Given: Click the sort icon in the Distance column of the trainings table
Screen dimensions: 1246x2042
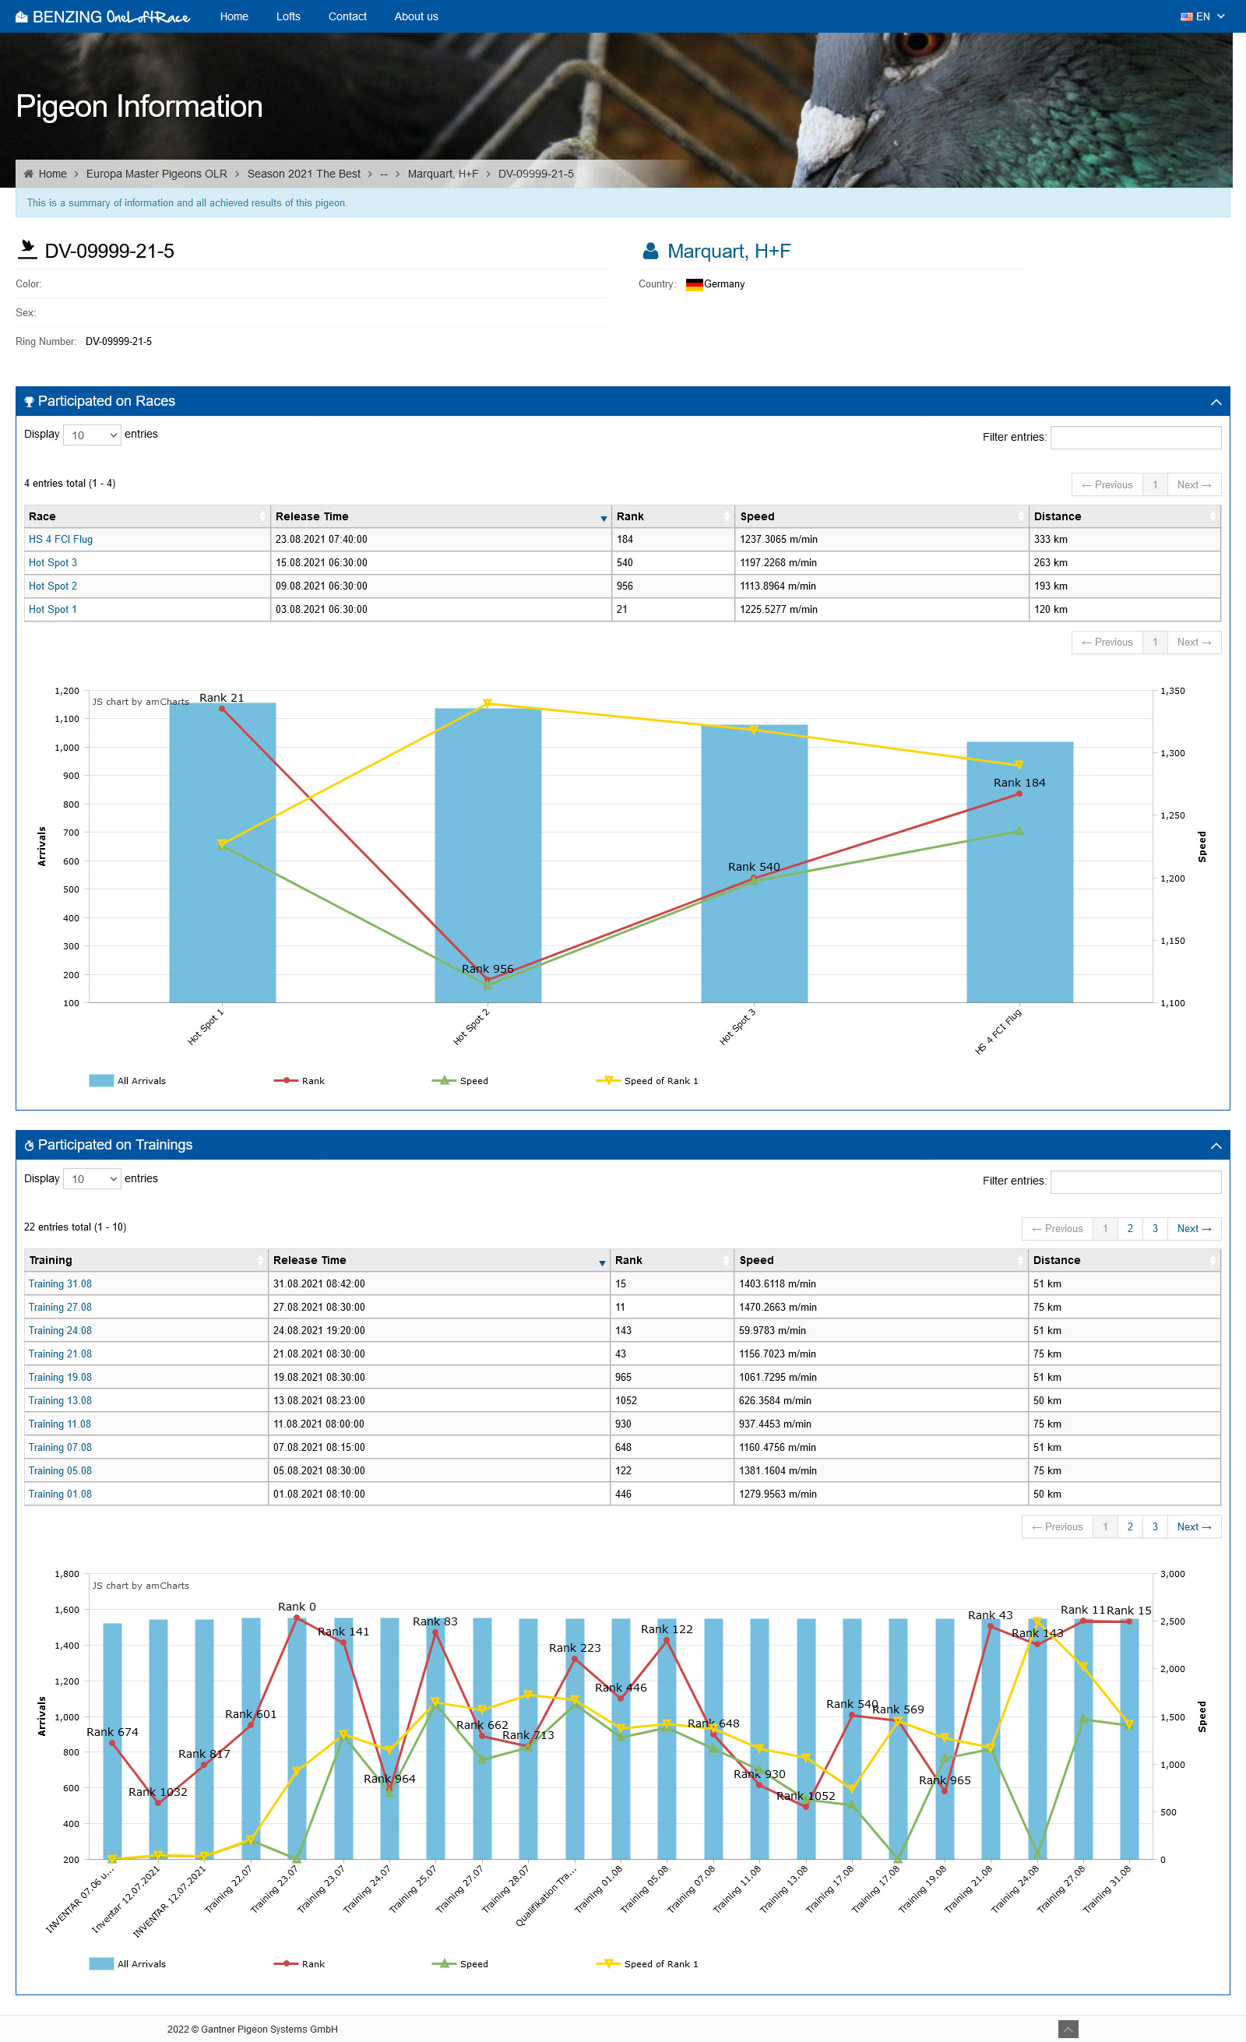Looking at the screenshot, I should click(x=1212, y=1261).
